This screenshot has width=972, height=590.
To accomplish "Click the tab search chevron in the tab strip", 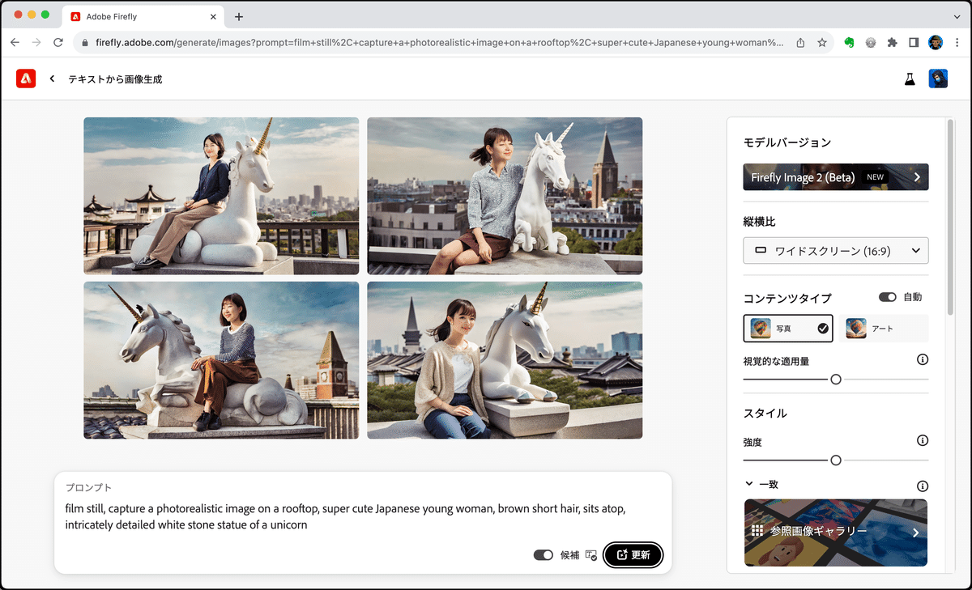I will [x=957, y=16].
